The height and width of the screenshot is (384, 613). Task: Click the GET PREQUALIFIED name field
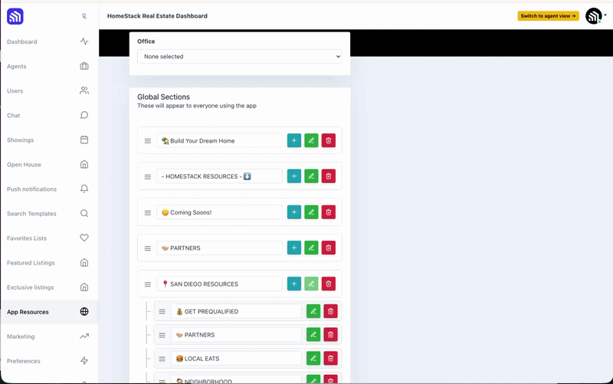(x=236, y=311)
